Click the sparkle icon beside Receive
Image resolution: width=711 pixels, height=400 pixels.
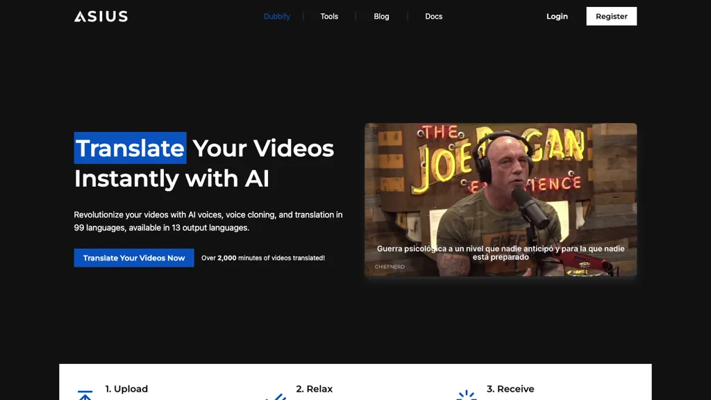click(x=467, y=396)
